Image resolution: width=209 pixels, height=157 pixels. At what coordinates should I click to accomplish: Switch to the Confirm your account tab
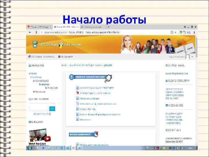click(x=93, y=27)
